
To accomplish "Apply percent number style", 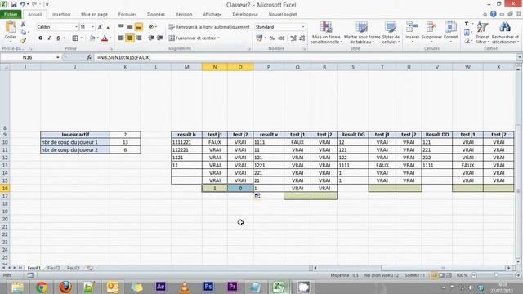I will click(x=272, y=38).
